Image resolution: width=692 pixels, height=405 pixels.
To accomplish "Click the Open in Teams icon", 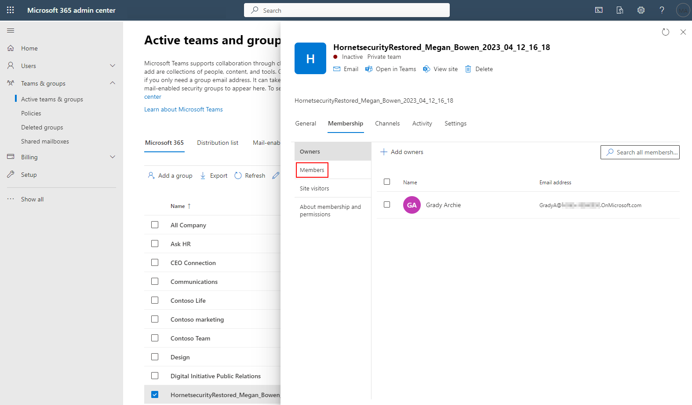I will [x=369, y=69].
